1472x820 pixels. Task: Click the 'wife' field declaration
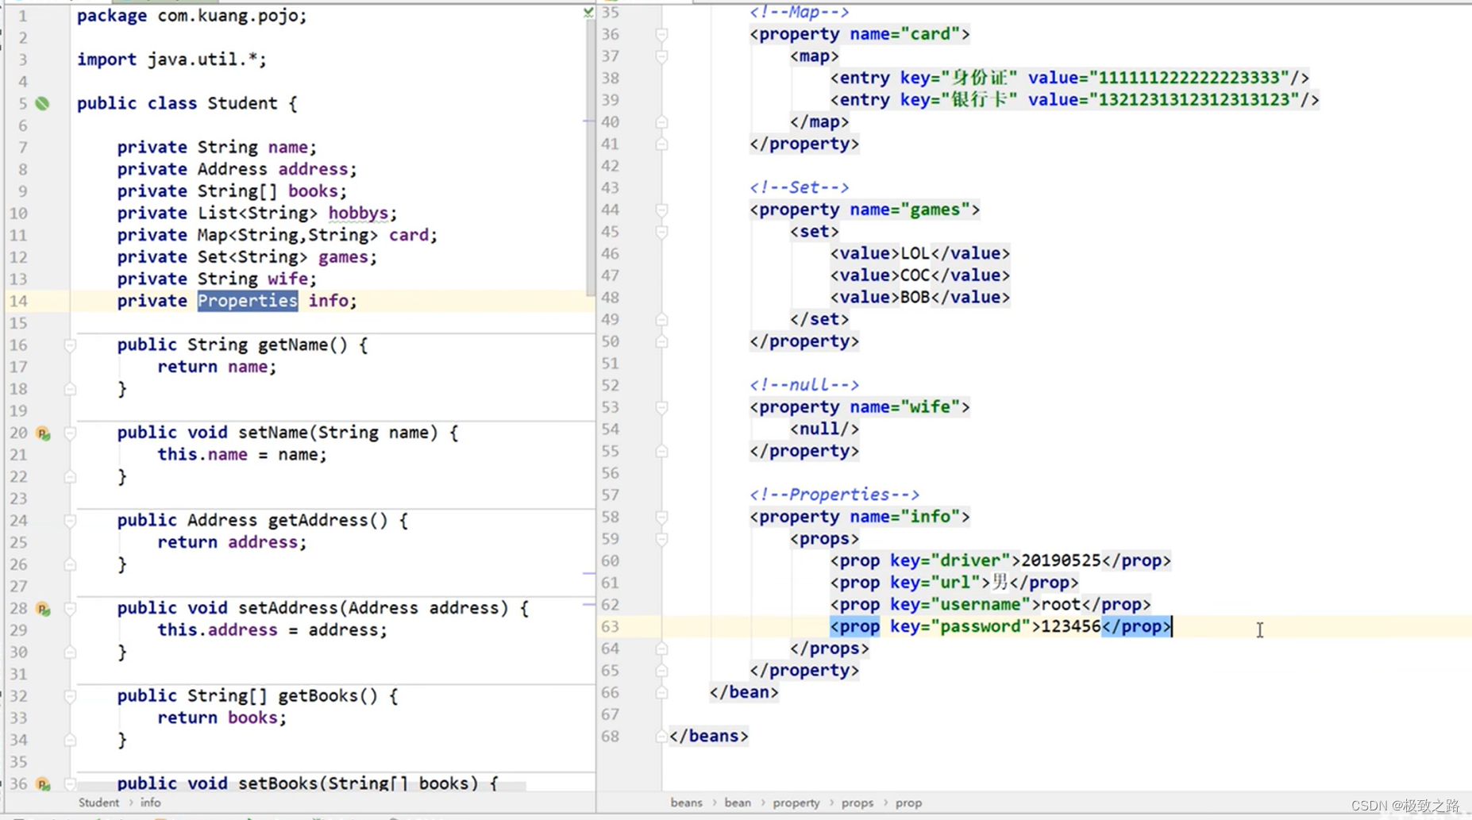point(288,279)
